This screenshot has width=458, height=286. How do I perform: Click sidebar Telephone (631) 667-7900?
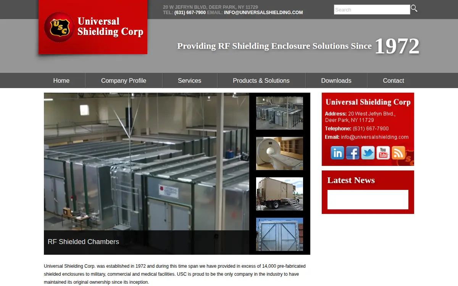(x=357, y=129)
